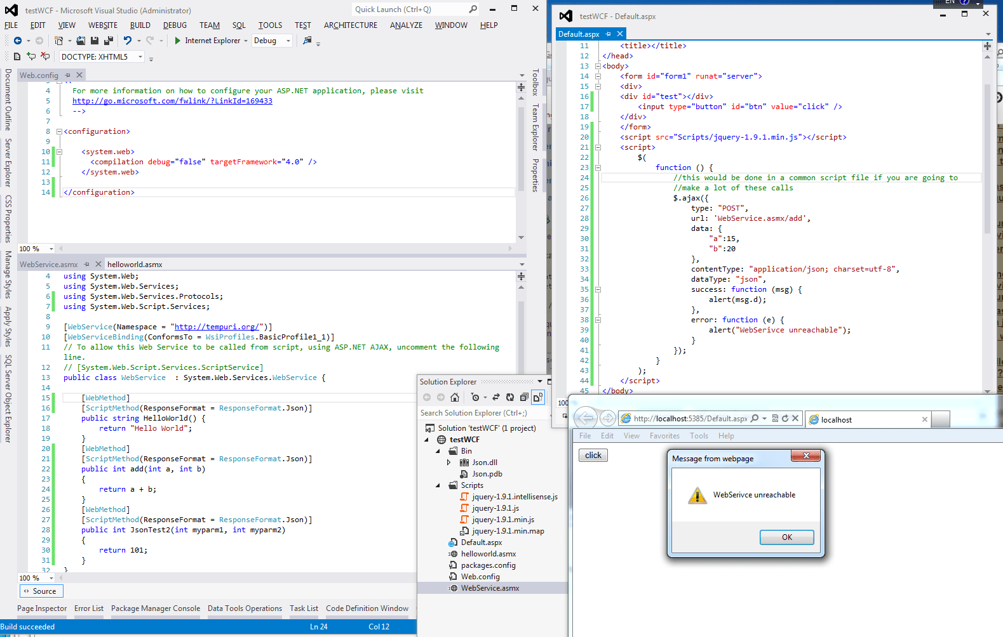The height and width of the screenshot is (637, 1003).
Task: Click the New Project icon in toolbar
Action: [x=59, y=41]
